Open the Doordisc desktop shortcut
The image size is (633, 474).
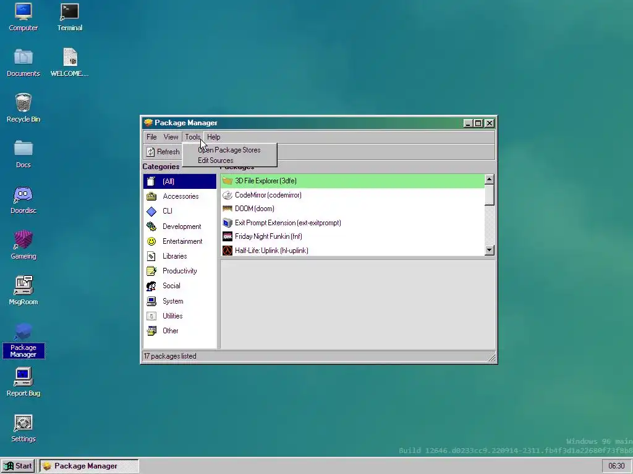click(x=23, y=200)
